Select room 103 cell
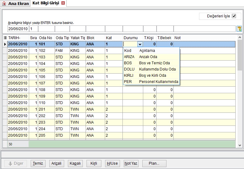244x169 pixels. click(x=47, y=57)
